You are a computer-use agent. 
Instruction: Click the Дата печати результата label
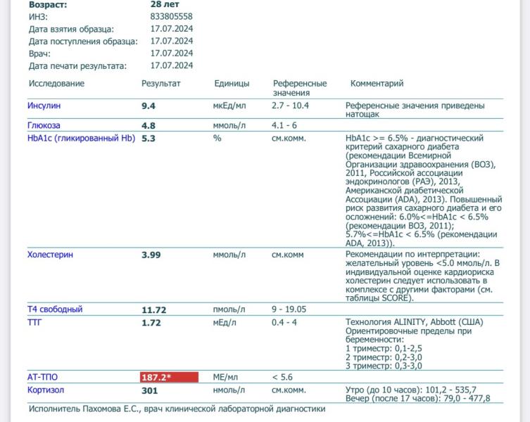click(x=77, y=66)
